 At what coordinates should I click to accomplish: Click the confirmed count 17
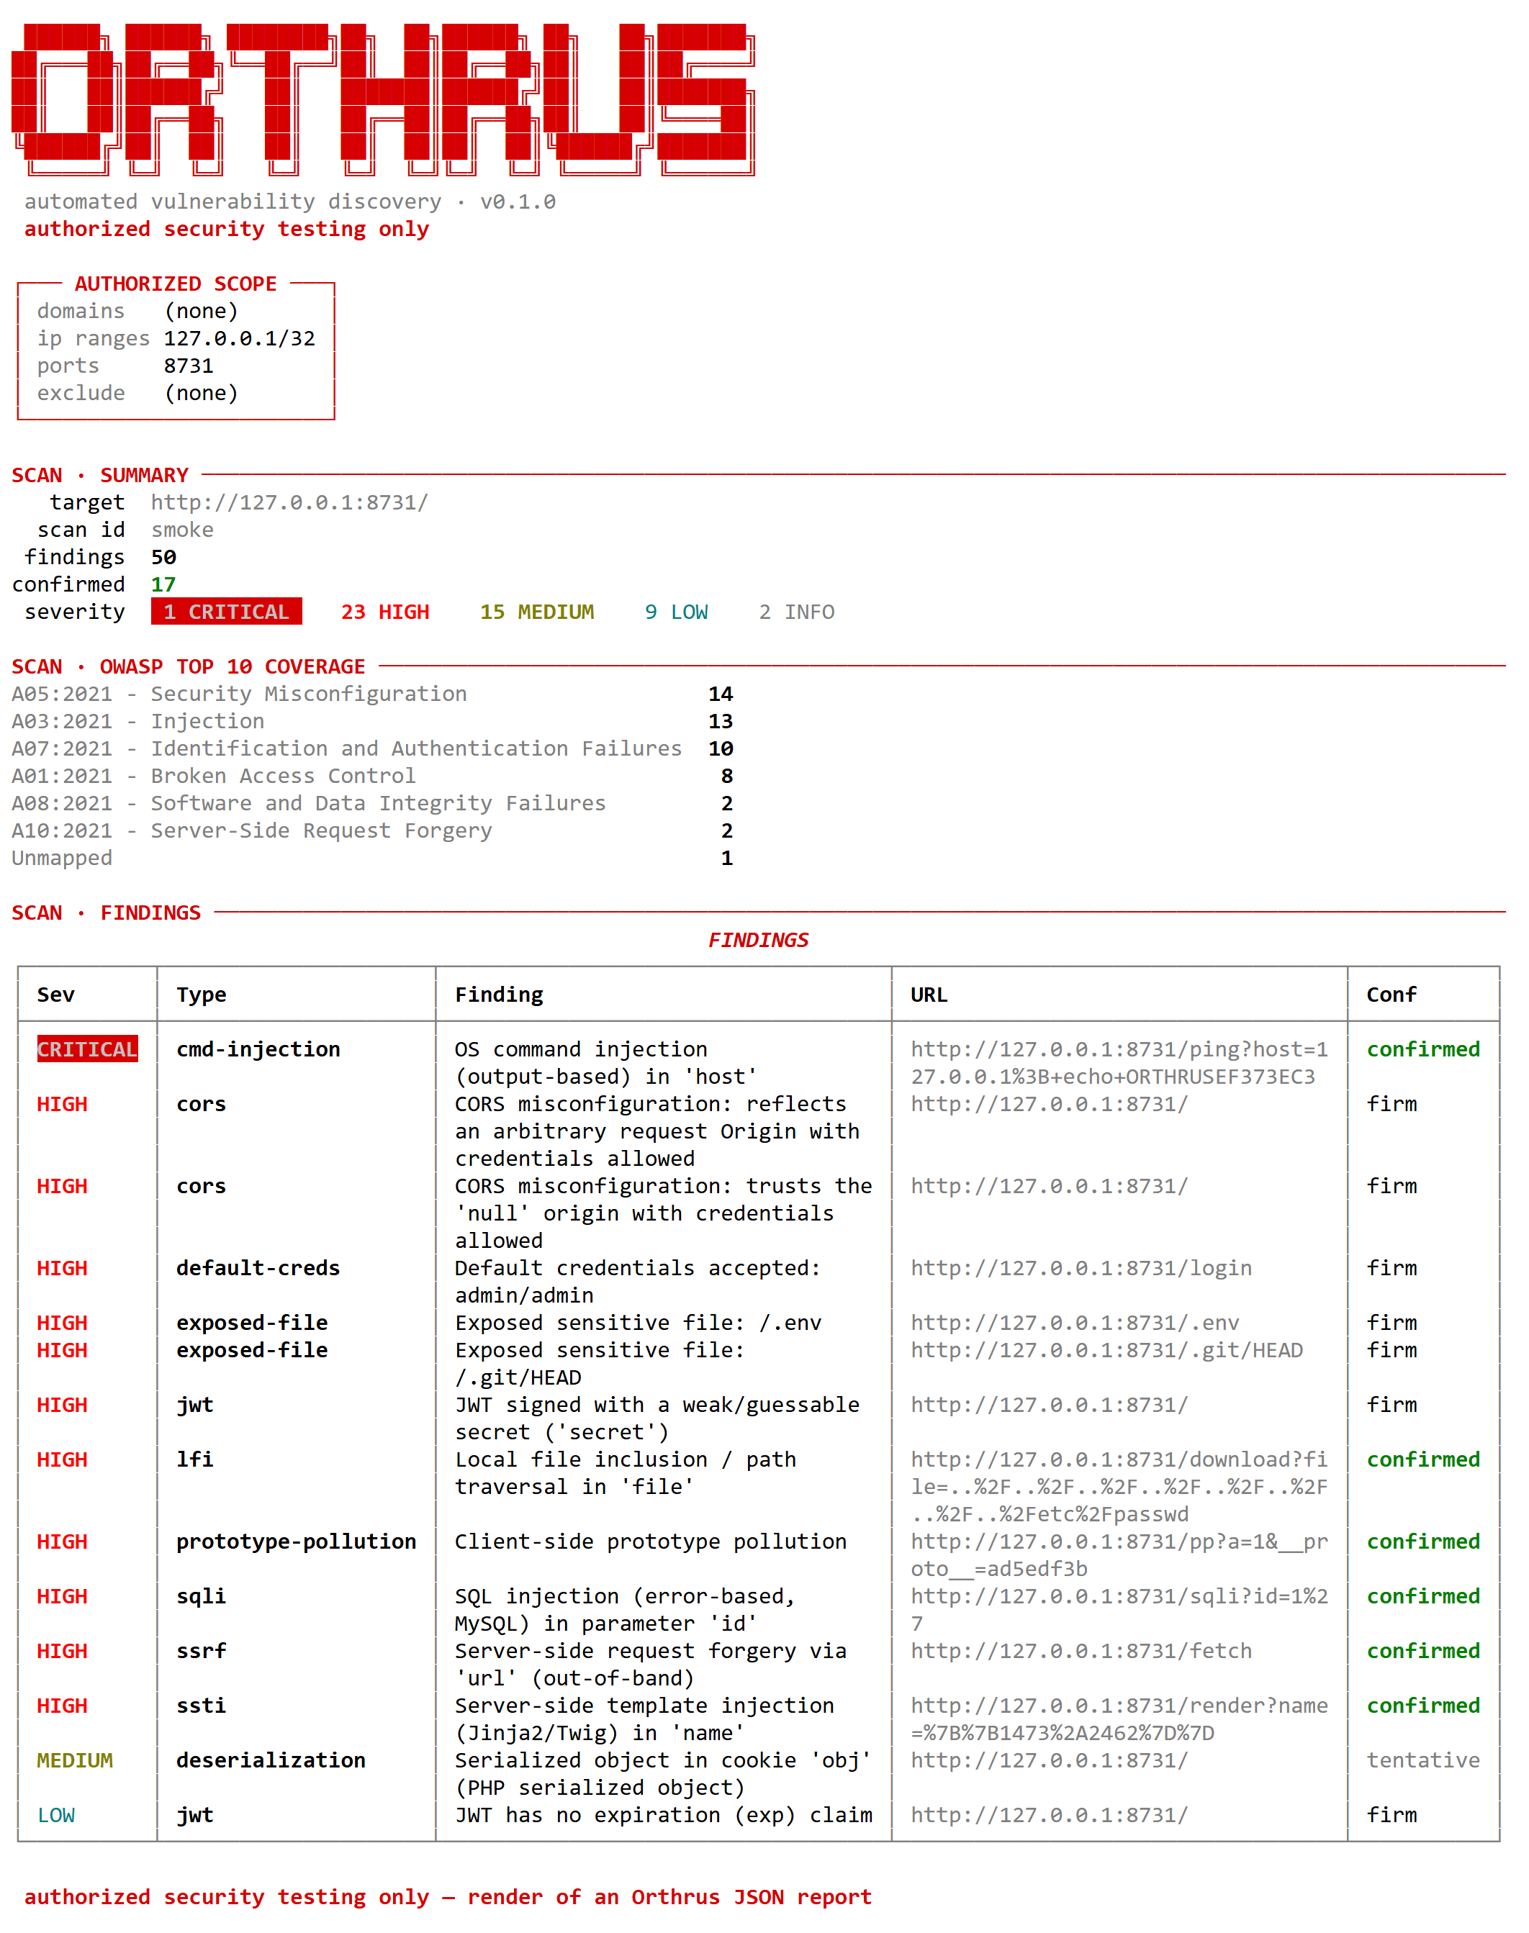tap(164, 584)
